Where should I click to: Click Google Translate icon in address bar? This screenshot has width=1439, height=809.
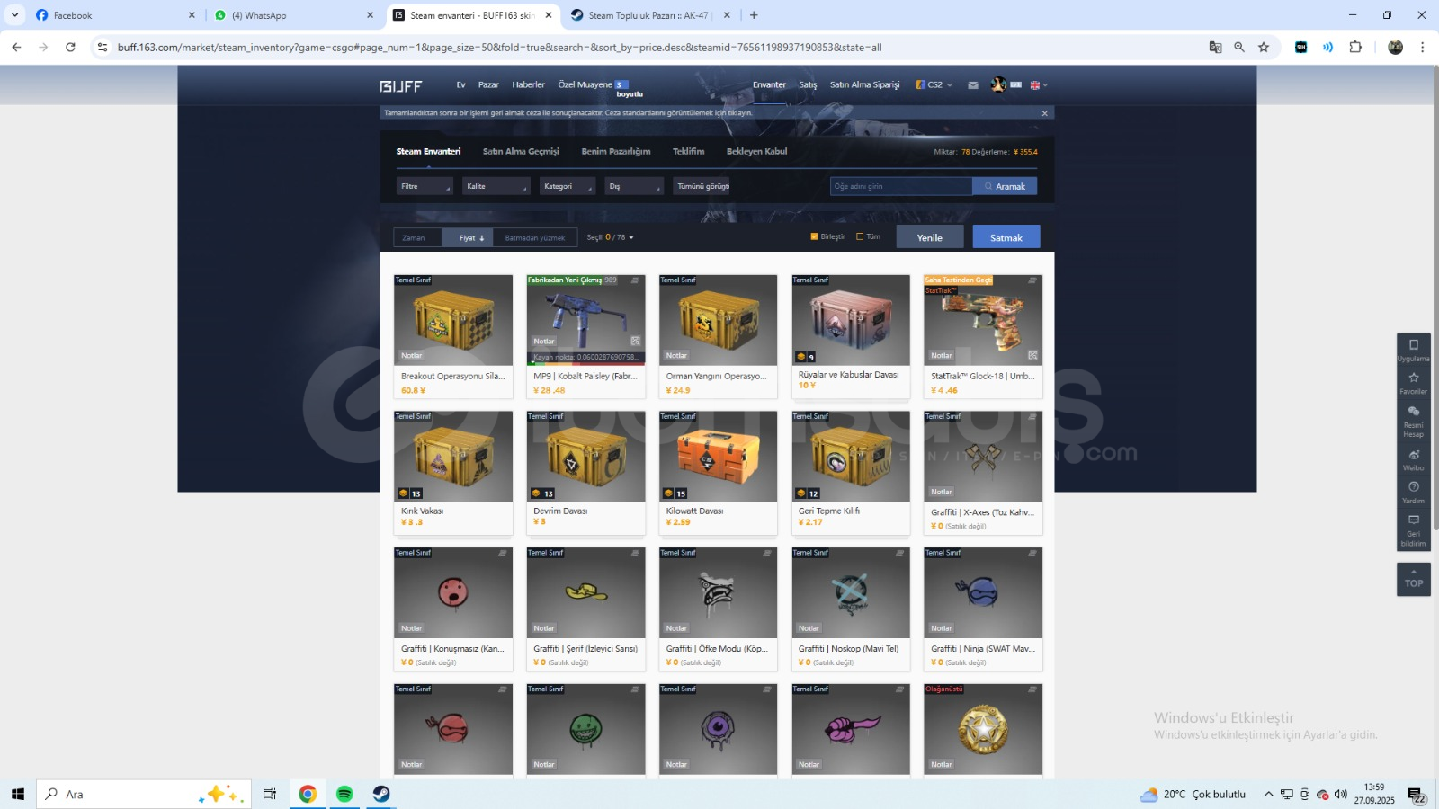(1215, 47)
